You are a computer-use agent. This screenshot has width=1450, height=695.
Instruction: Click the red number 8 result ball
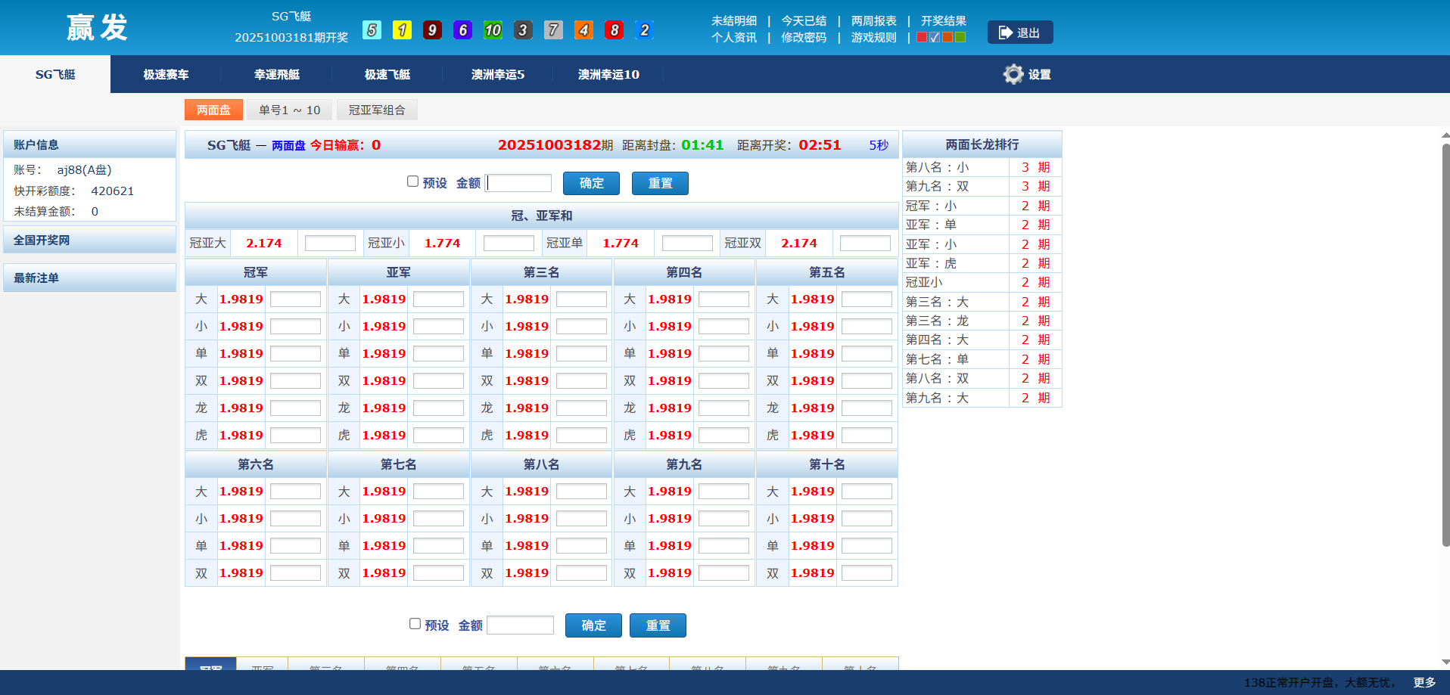(x=614, y=30)
